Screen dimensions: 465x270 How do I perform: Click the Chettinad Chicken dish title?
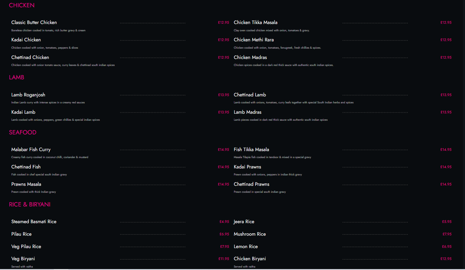point(30,57)
